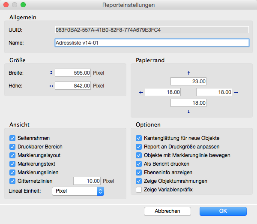The height and width of the screenshot is (224, 257).
Task: Click the left margin arrow icon
Action: (141, 92)
